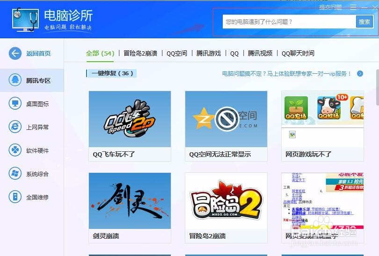This screenshot has height=256, width=379.
Task: Click the 电脑诊所 computer stethoscope logo
Action: [x=25, y=20]
